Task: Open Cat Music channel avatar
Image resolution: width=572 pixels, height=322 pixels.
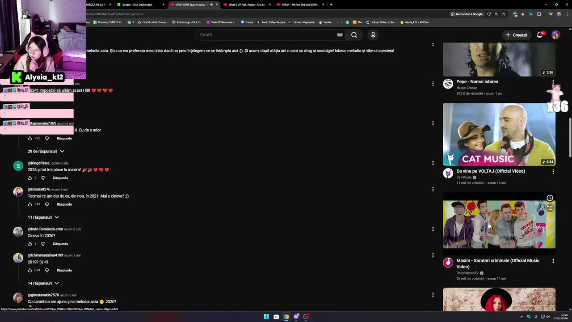Action: point(448,174)
